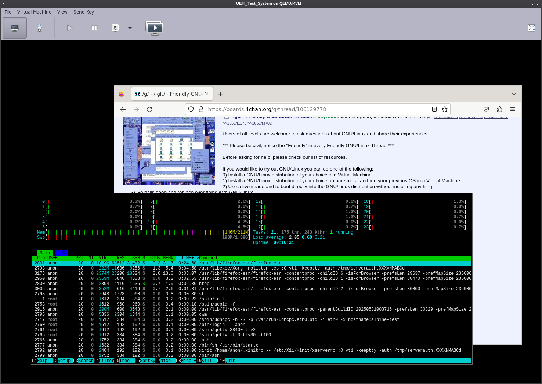542x384 pixels.
Task: Sort htop by VIRT column header
Action: coord(104,258)
